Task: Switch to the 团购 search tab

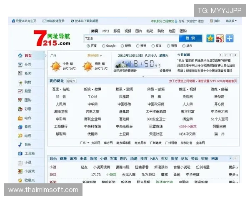Action: [183, 31]
